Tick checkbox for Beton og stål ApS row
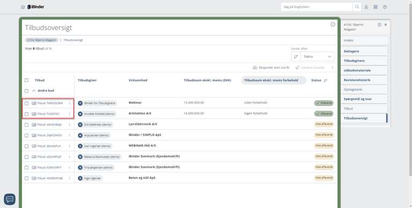Screen dimensions: 412x208 click(x=26, y=179)
